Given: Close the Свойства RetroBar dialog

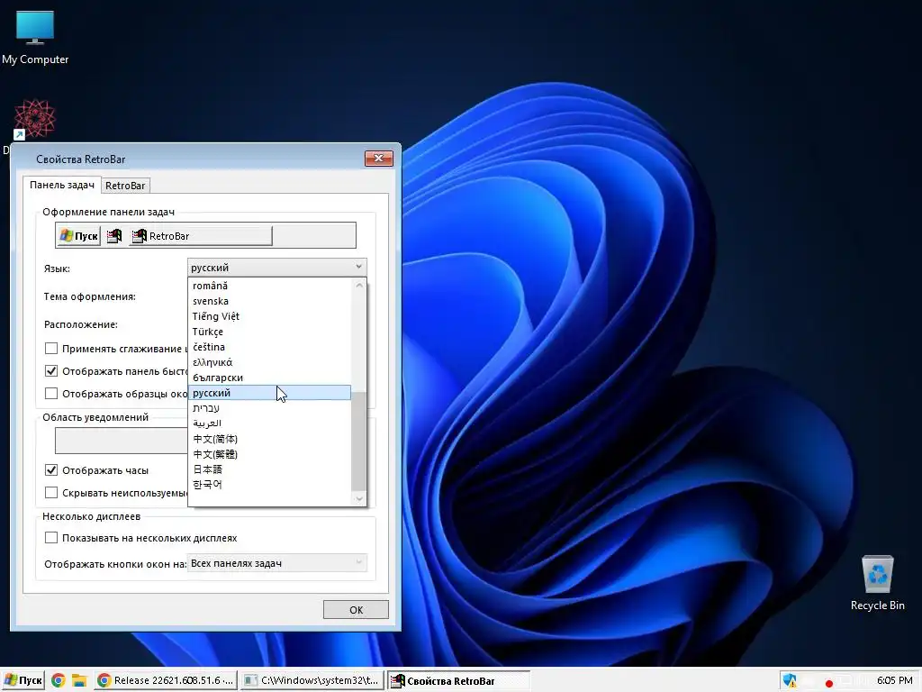Looking at the screenshot, I should [379, 159].
